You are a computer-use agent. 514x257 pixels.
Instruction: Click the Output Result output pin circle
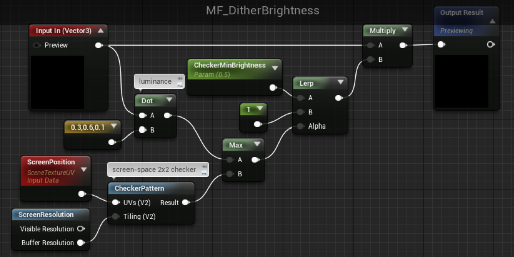pyautogui.click(x=490, y=44)
